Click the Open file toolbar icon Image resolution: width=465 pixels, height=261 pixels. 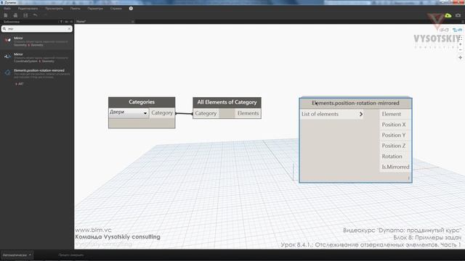coord(15,15)
